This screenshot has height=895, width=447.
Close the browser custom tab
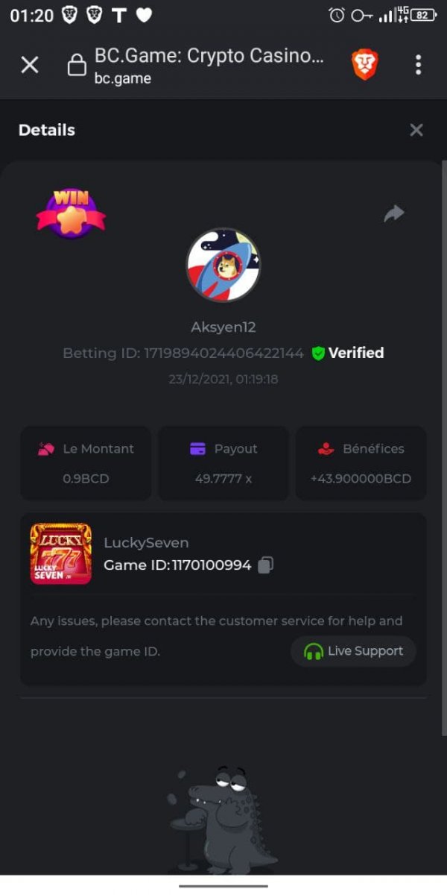coord(30,65)
